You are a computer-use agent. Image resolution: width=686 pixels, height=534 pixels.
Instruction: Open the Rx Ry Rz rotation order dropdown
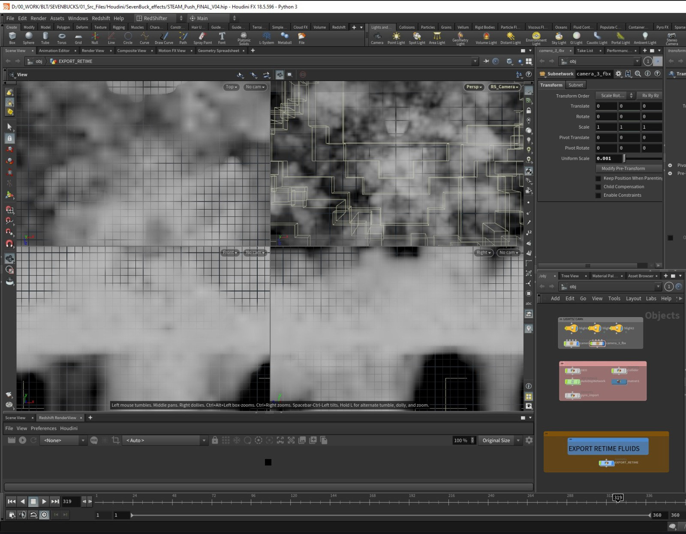click(x=650, y=96)
